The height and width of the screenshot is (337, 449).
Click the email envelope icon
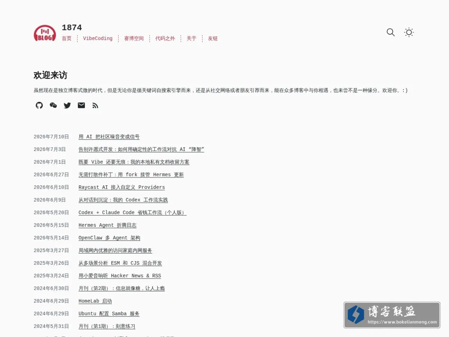point(81,105)
